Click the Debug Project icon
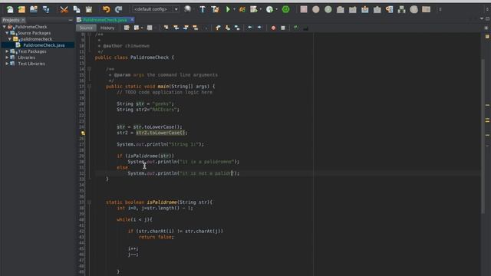 (x=242, y=9)
